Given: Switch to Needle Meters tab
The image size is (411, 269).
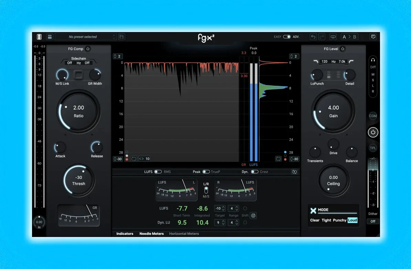Looking at the screenshot, I should (x=151, y=234).
